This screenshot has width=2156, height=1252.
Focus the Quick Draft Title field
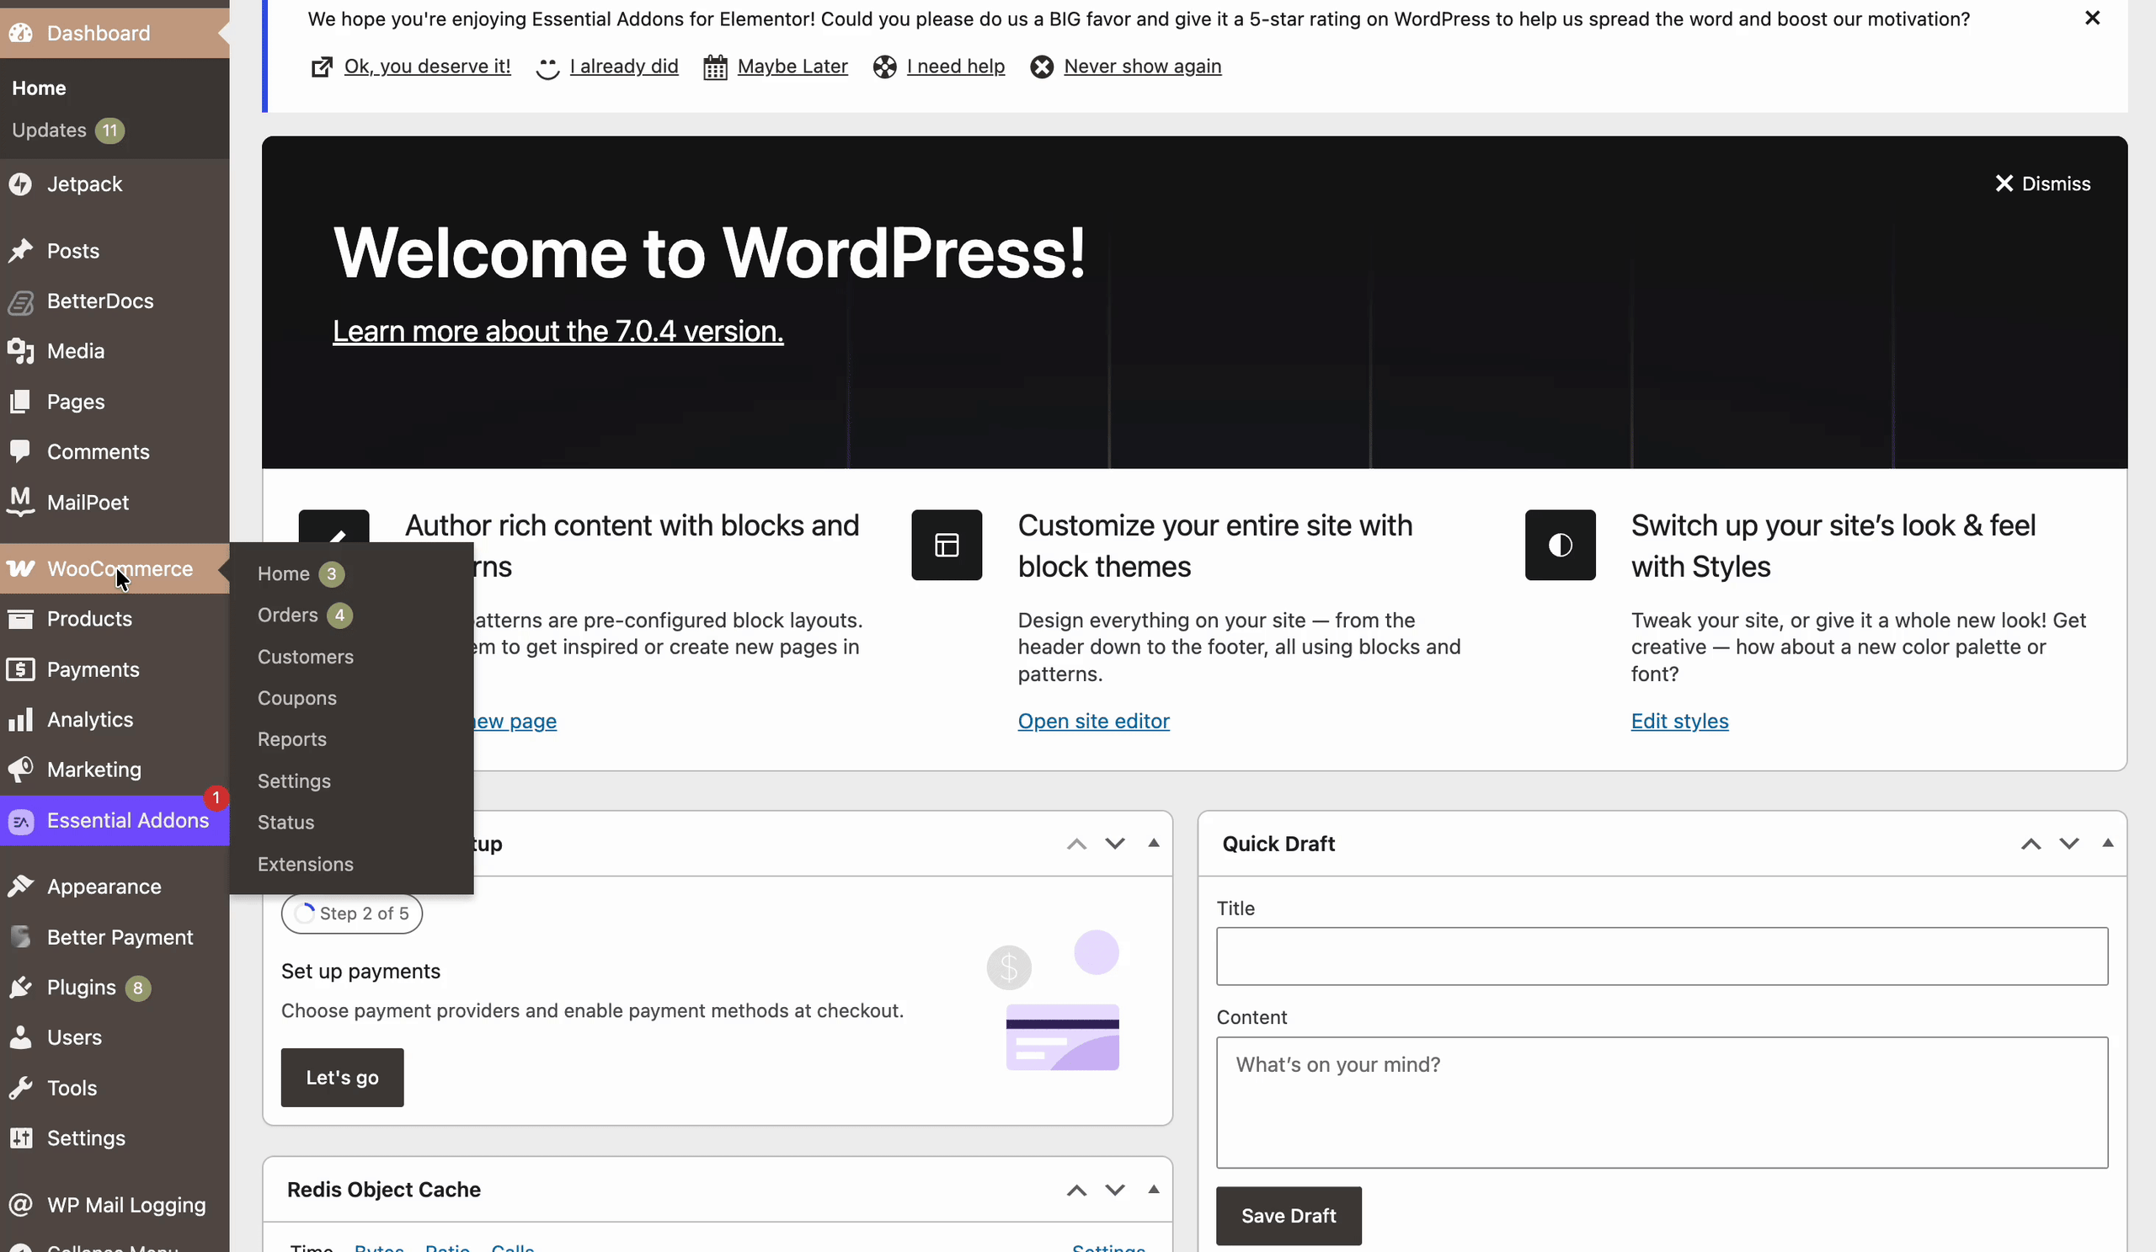tap(1662, 956)
